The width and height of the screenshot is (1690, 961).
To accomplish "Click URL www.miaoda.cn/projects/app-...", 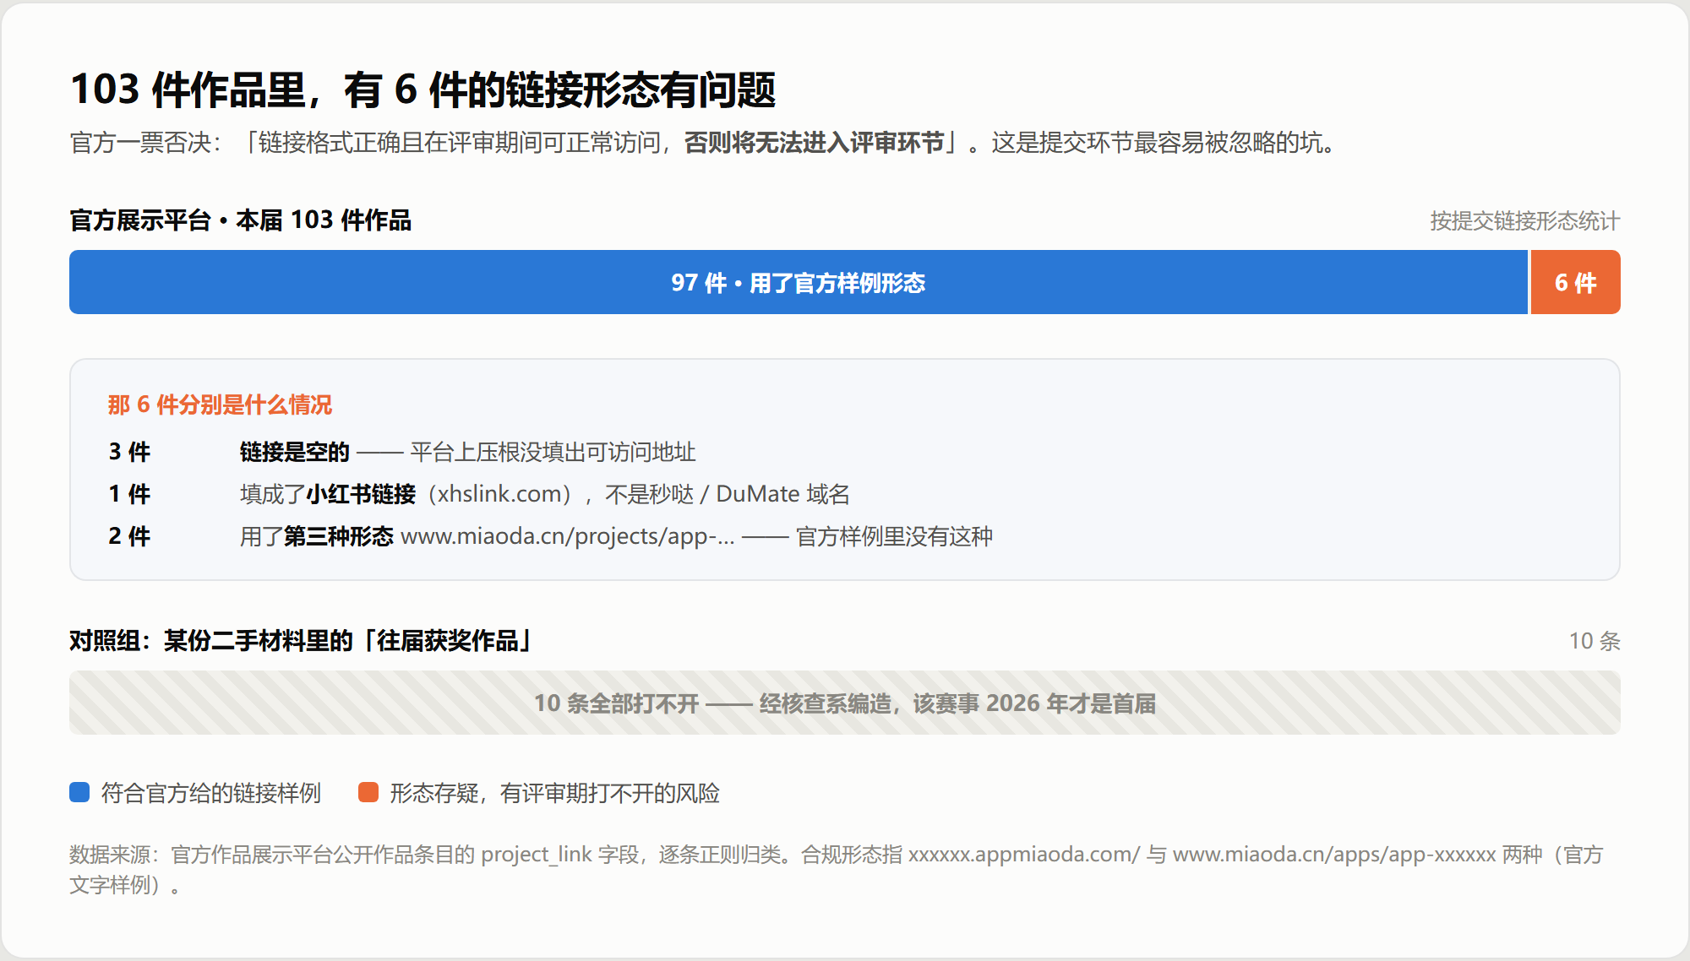I will tap(567, 536).
